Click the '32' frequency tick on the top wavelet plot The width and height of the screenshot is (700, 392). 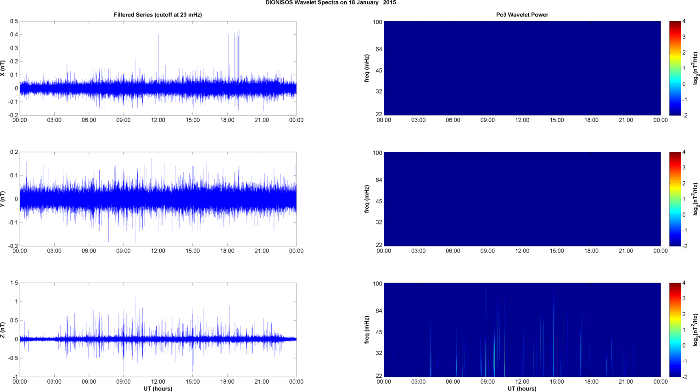379,91
